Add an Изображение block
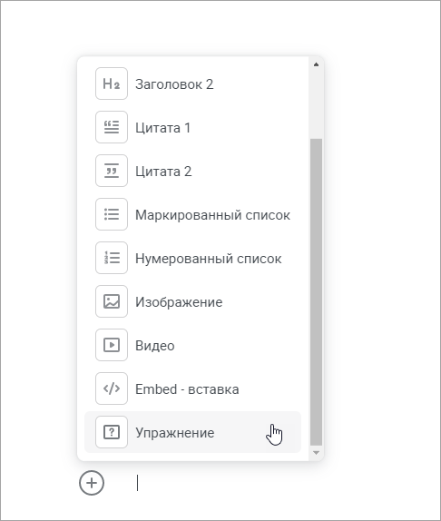 coord(192,301)
